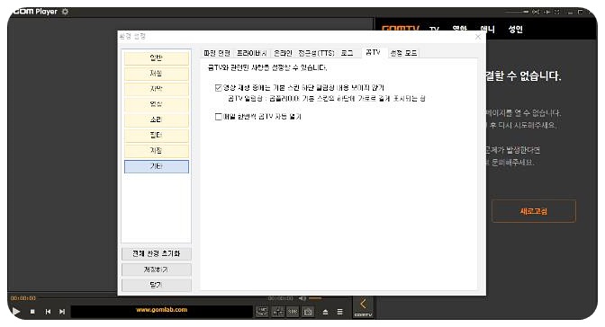Screen dimensions: 605x327
Task: Click the 새로고침 refresh button in GOMTV panel
Action: [x=534, y=211]
